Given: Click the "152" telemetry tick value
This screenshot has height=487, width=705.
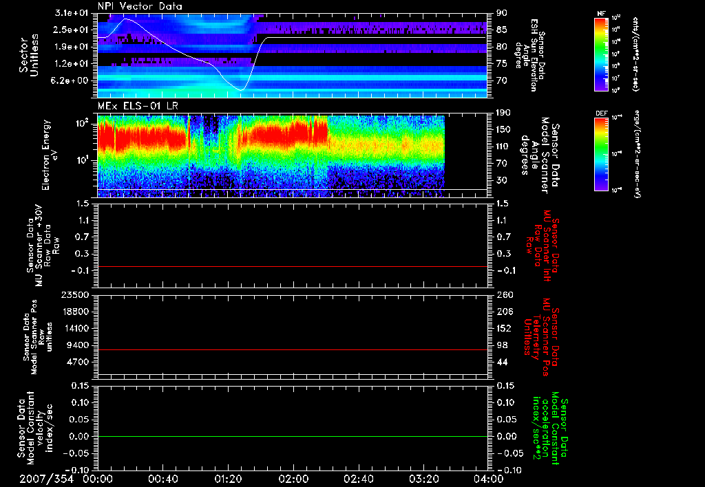Looking at the screenshot, I should pyautogui.click(x=503, y=328).
